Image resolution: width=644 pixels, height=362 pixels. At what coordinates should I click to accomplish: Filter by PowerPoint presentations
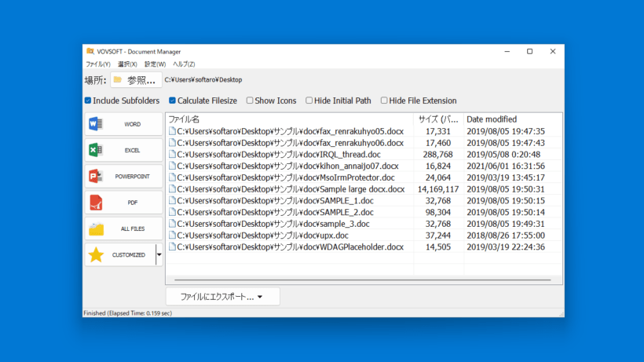pos(123,177)
